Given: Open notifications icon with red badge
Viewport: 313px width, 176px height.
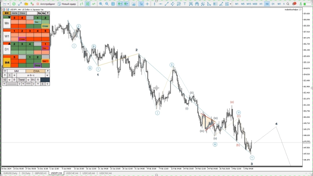Looking at the screenshot, I should (294, 4).
